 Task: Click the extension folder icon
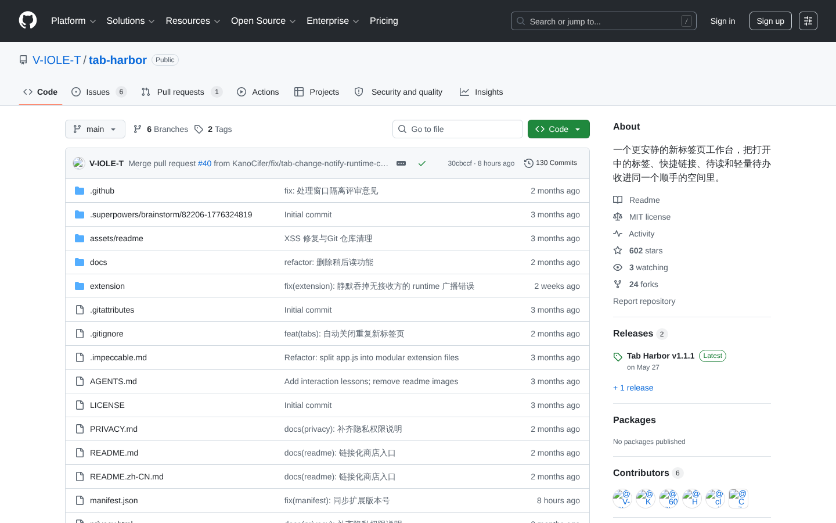(80, 286)
